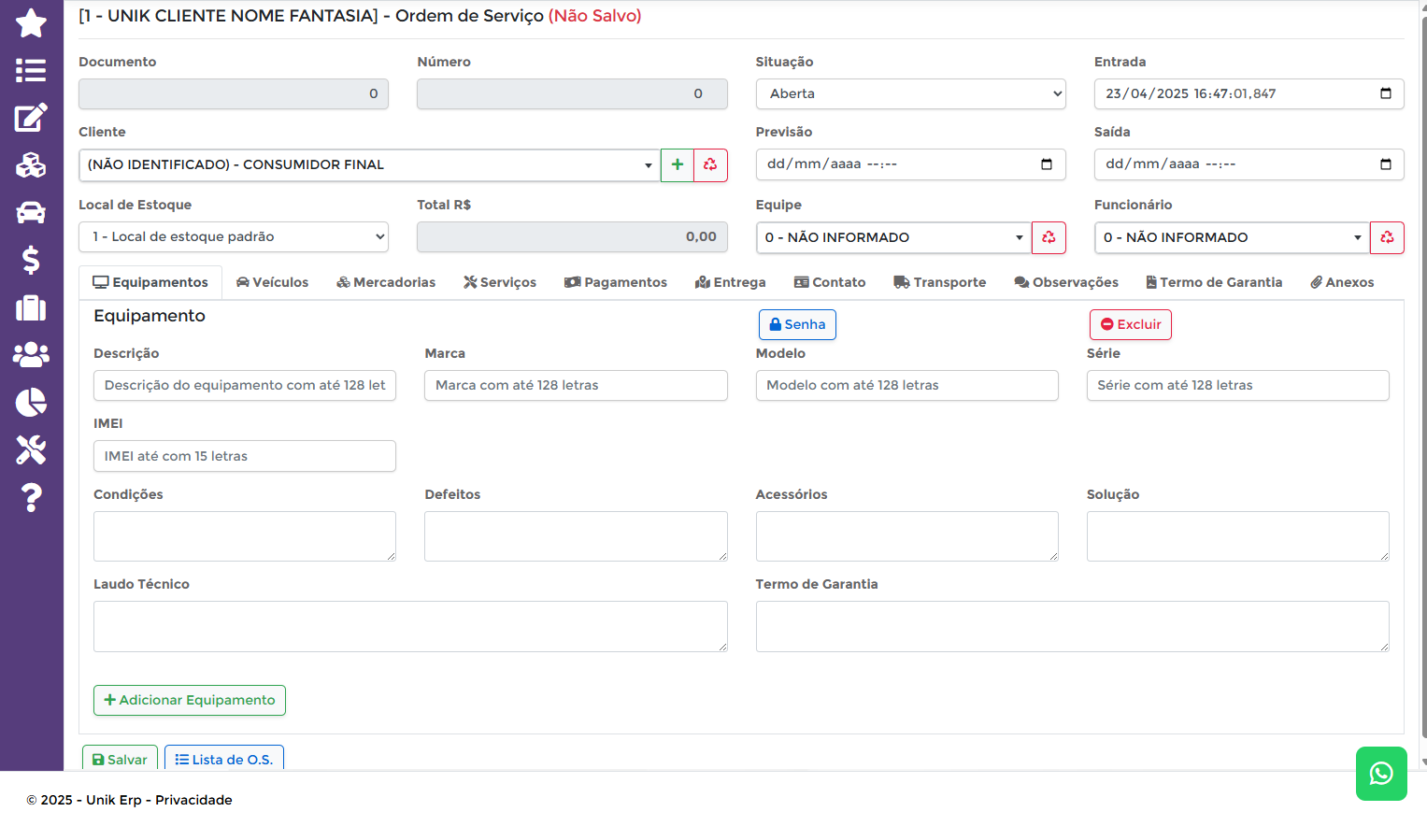1427x826 pixels.
Task: Open the Situação dropdown showing Aberta
Action: coord(909,94)
